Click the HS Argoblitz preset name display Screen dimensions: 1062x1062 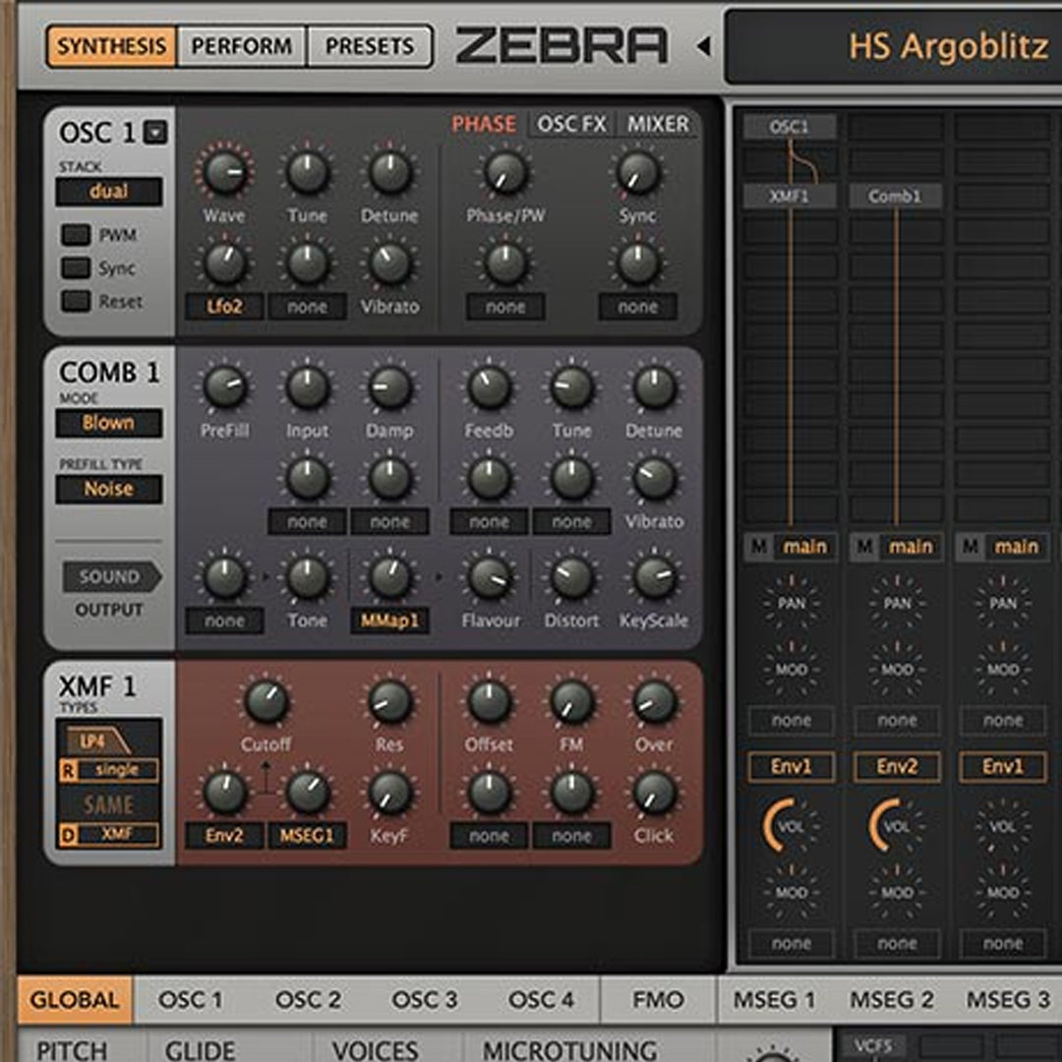[x=947, y=46]
